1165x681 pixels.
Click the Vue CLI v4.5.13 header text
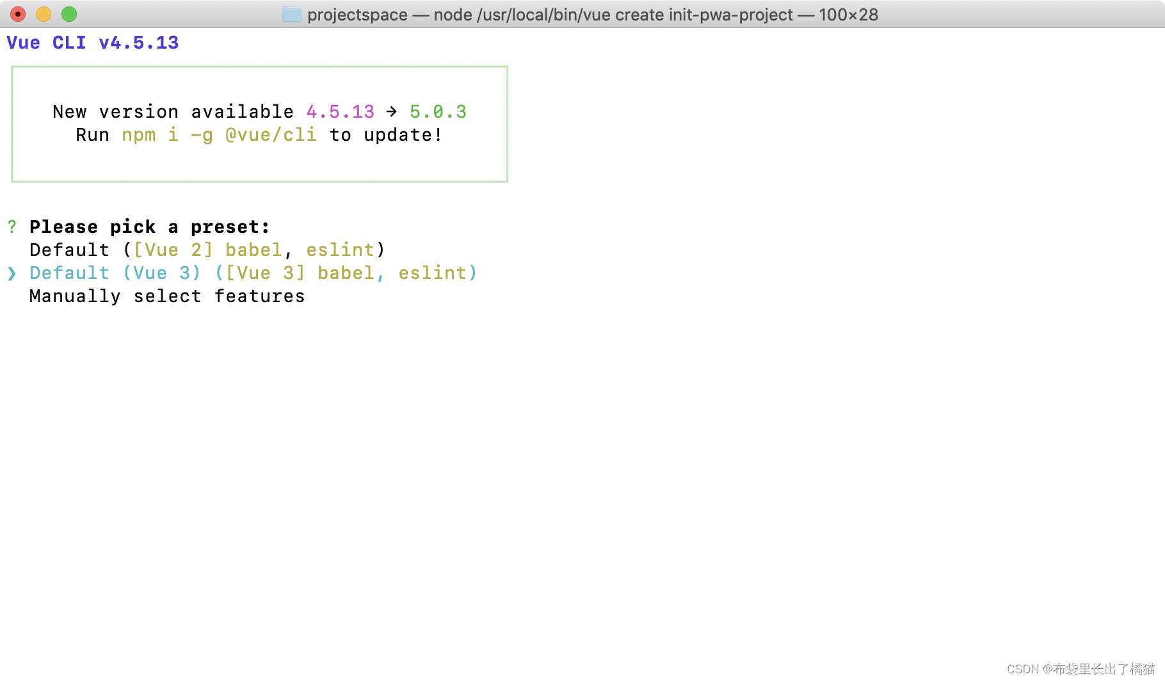pos(93,43)
